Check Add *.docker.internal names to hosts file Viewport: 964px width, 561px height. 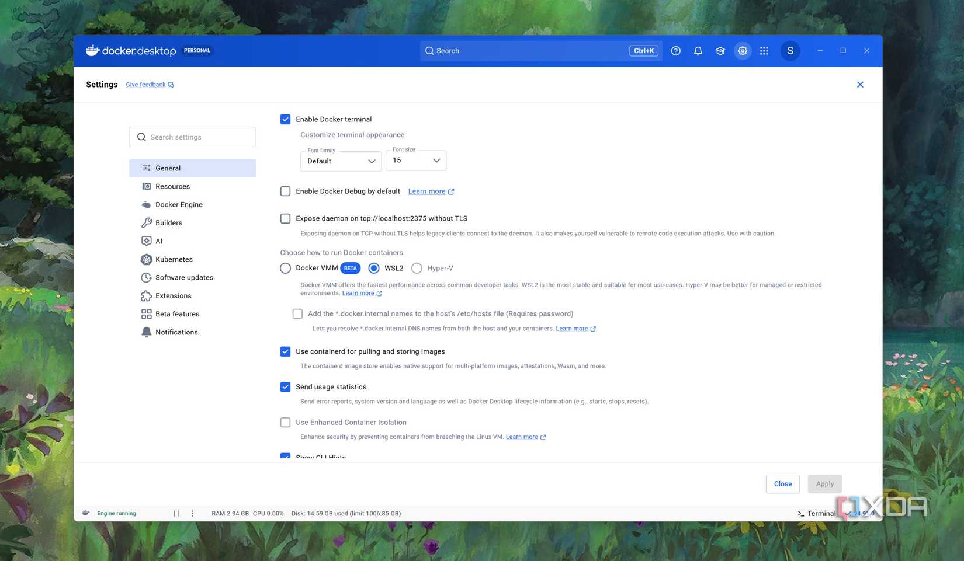(x=297, y=313)
